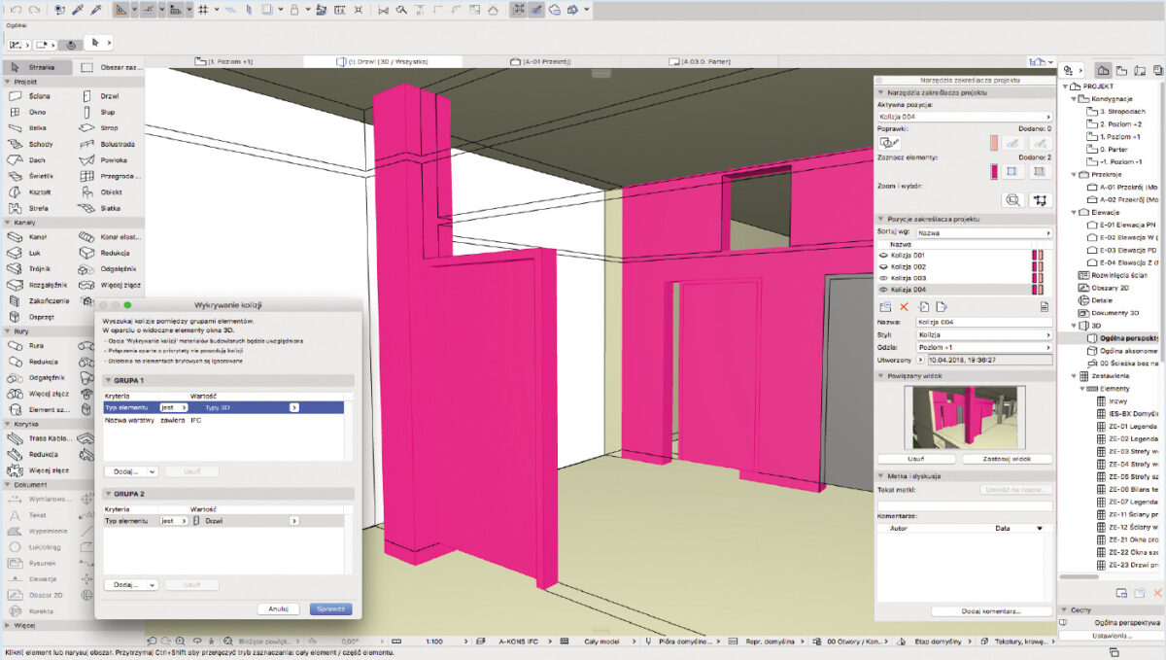Screen dimensions: 1166x660
Task: Collapse the Projekt toolbox section
Action: (x=6, y=82)
